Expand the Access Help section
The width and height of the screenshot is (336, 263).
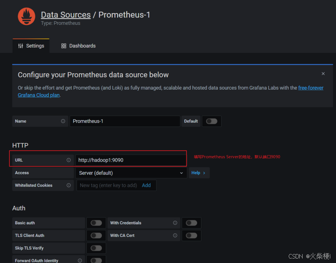pos(198,173)
